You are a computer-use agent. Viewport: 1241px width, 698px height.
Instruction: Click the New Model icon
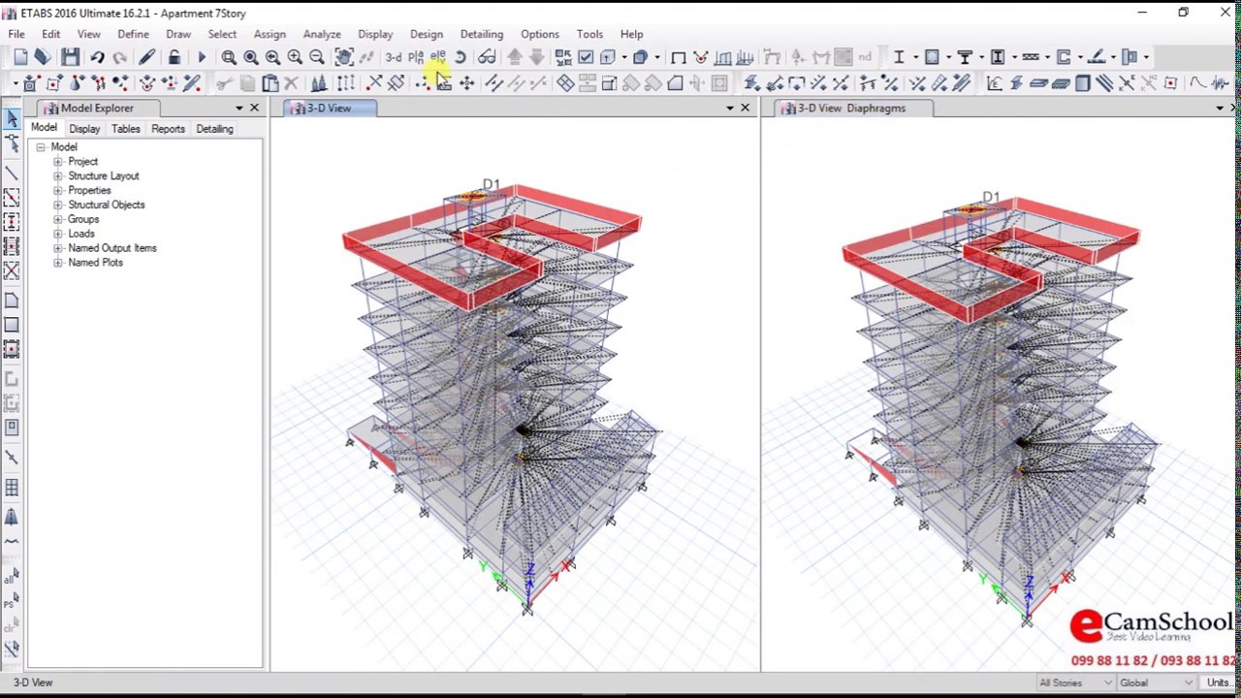pyautogui.click(x=20, y=57)
